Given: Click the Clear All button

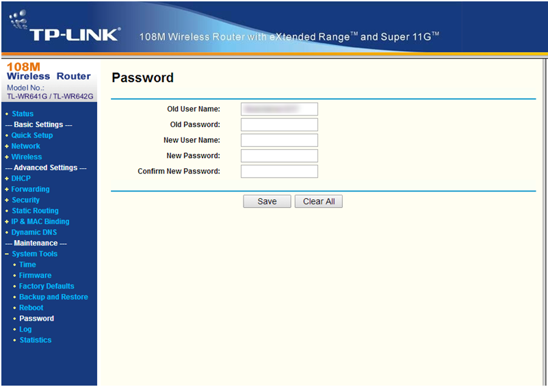Looking at the screenshot, I should click(x=319, y=202).
